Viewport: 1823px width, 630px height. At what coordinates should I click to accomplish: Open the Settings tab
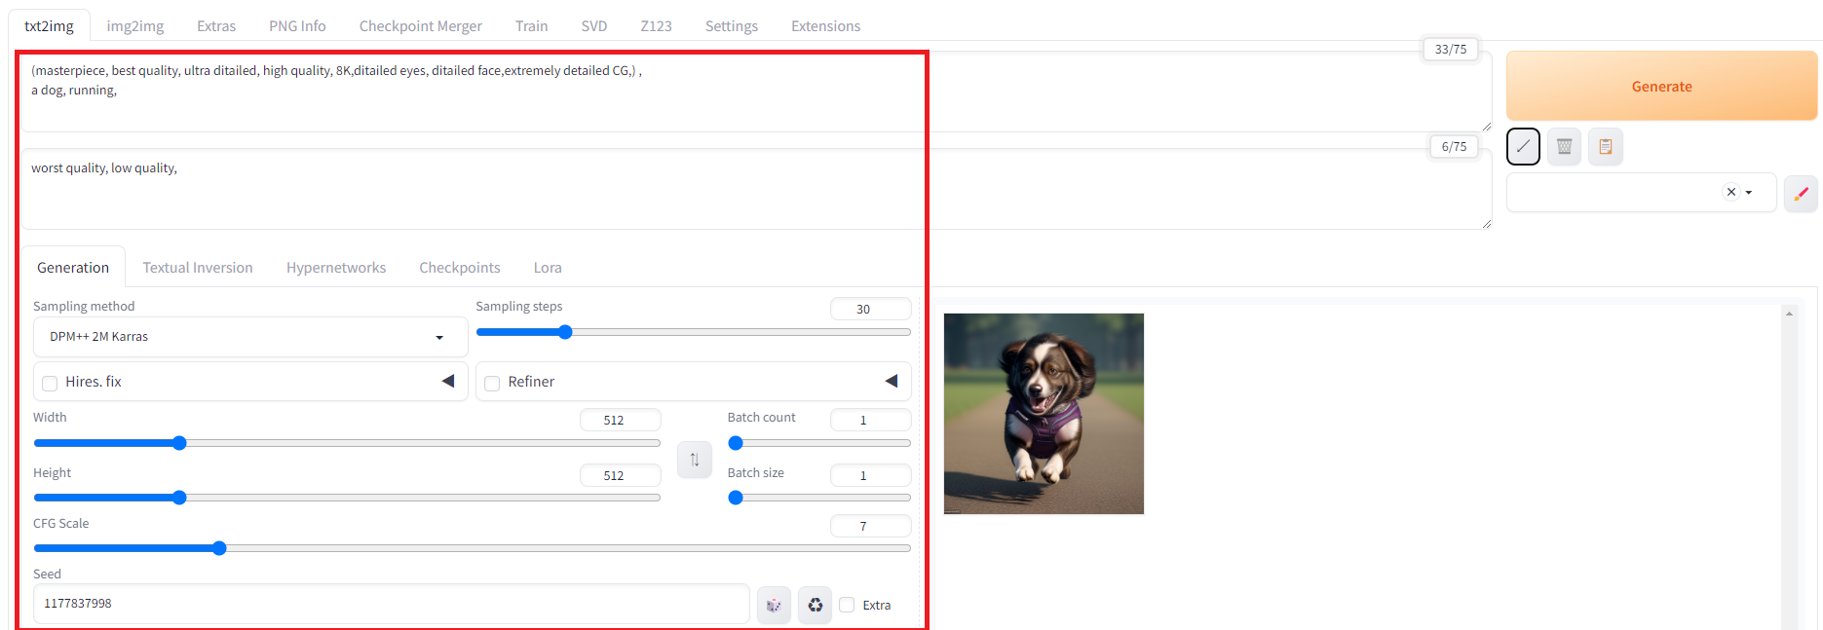732,26
